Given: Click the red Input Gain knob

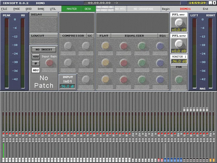Looking at the screenshot, I should point(49,62).
